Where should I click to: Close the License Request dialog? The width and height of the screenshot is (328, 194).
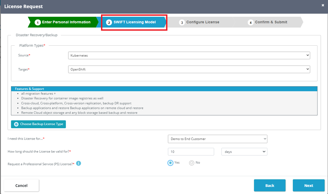click(323, 6)
